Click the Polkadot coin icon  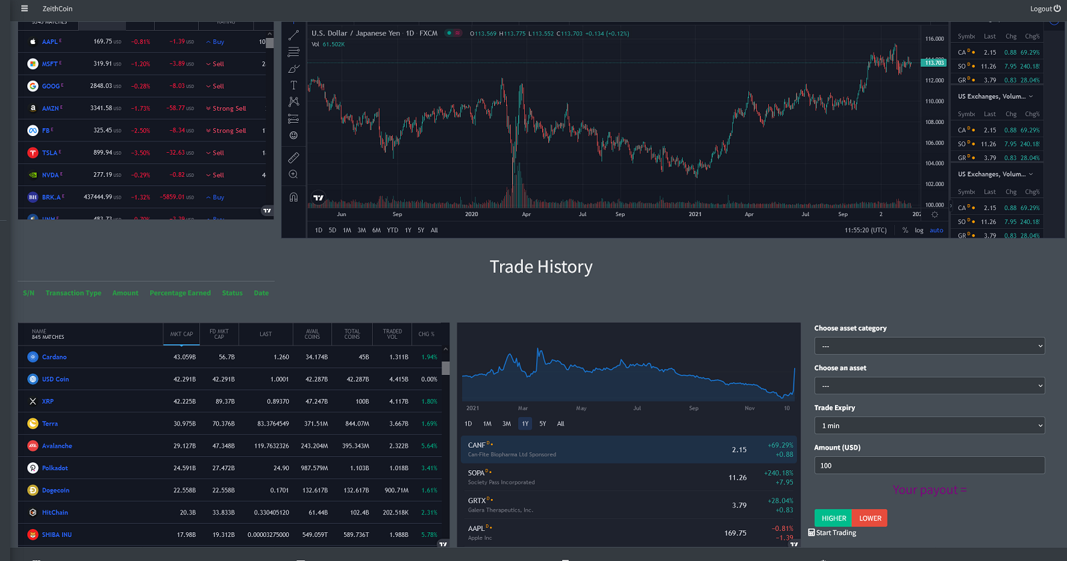pyautogui.click(x=33, y=468)
